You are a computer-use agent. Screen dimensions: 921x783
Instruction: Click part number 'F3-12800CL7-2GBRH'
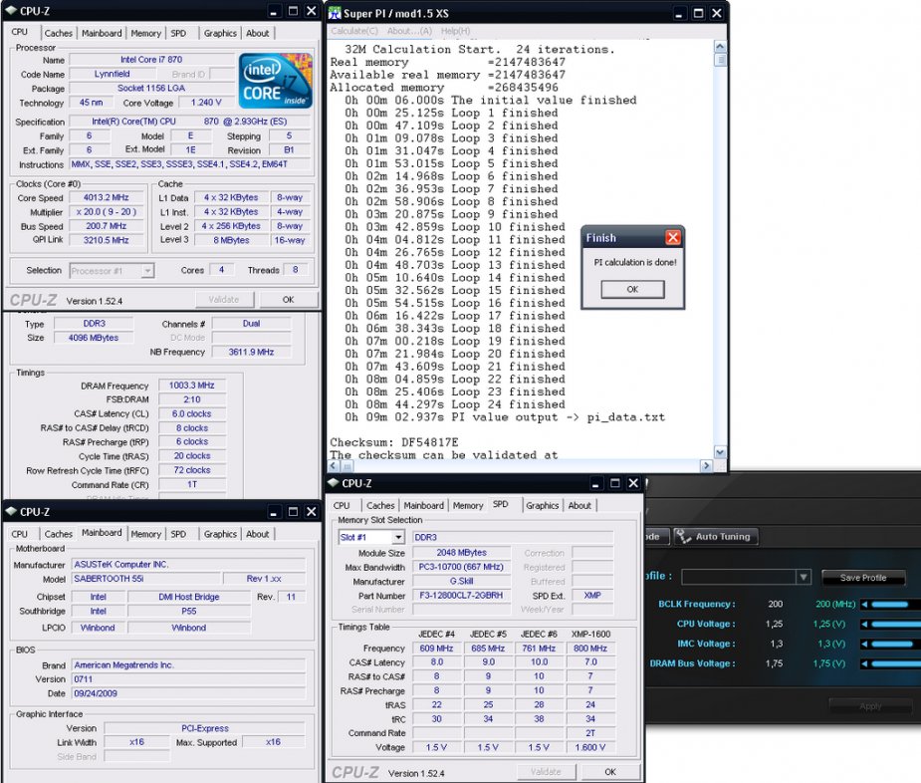[x=462, y=596]
